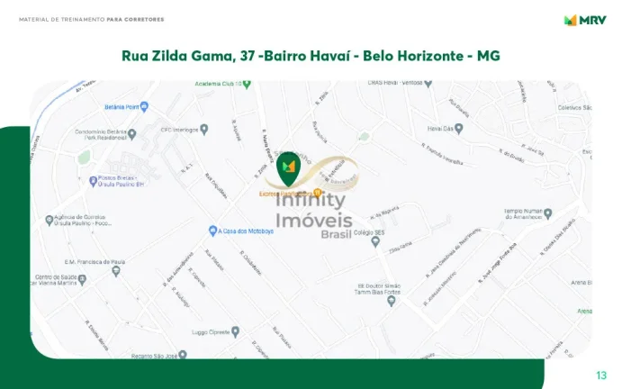Click the 'Colégio SES' label text

(x=369, y=232)
